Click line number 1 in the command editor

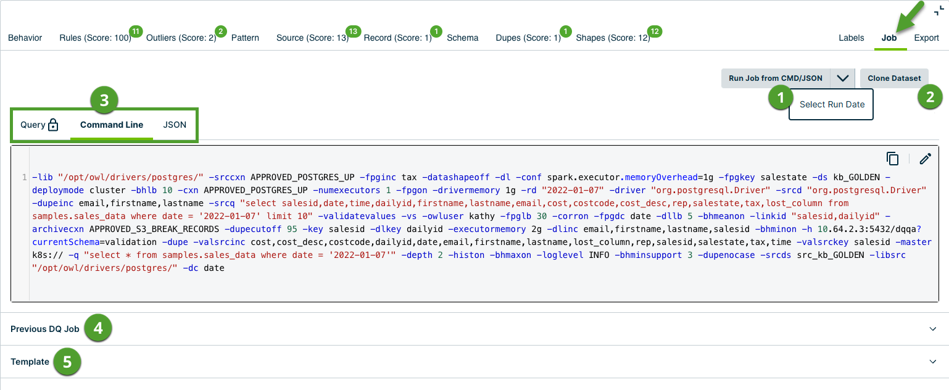[23, 178]
